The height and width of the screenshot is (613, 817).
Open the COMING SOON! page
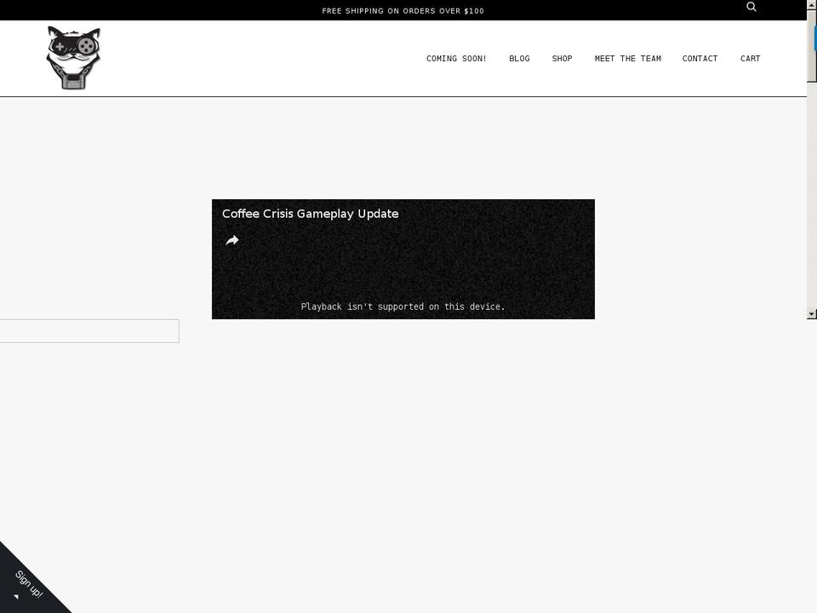click(x=456, y=58)
